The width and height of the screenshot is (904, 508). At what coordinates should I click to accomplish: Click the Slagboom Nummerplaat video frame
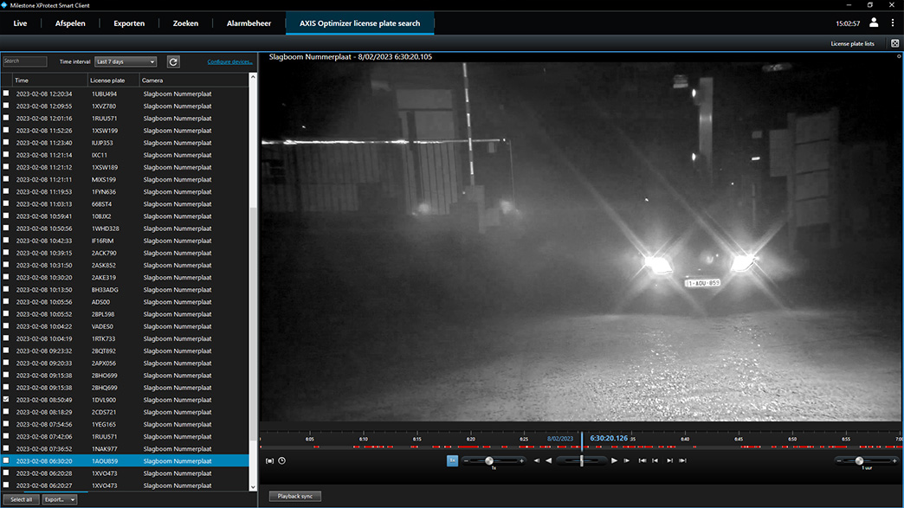tap(580, 242)
